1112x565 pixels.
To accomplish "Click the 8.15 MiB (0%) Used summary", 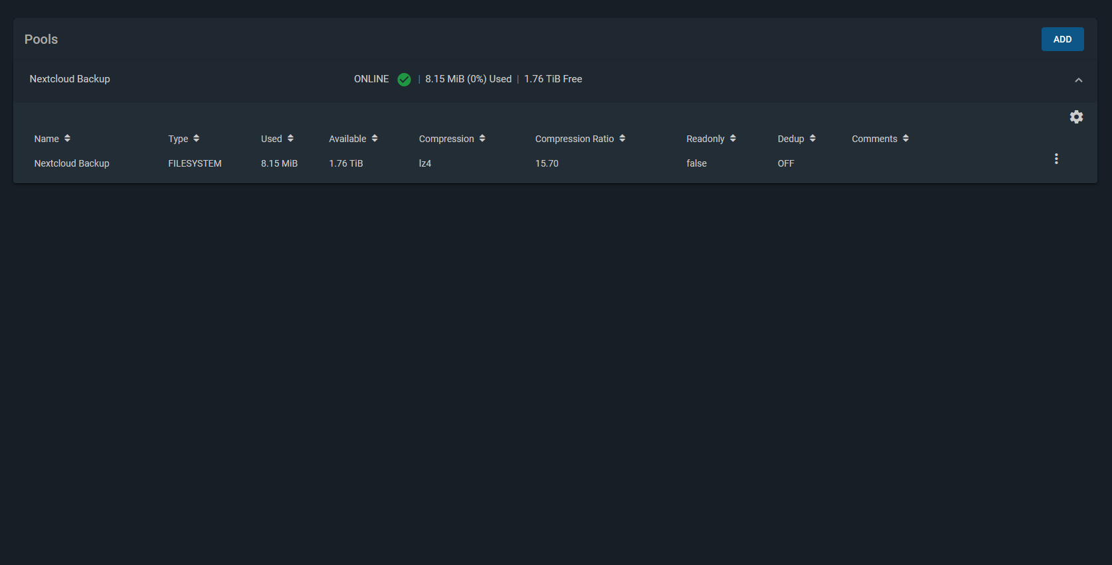I will pyautogui.click(x=468, y=79).
